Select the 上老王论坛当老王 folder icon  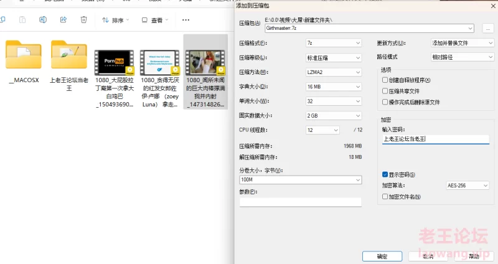pyautogui.click(x=69, y=54)
